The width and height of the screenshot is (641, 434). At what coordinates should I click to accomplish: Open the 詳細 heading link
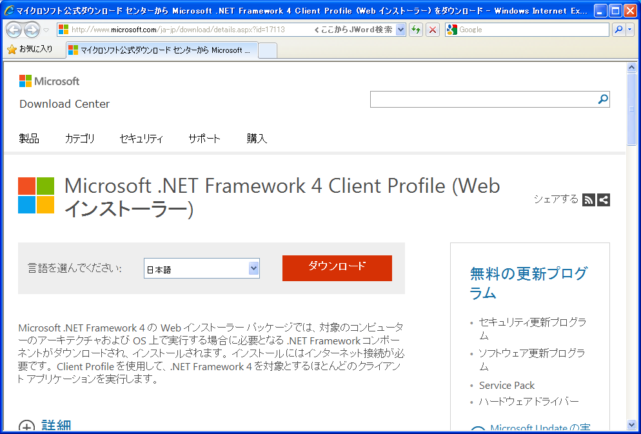pyautogui.click(x=56, y=426)
